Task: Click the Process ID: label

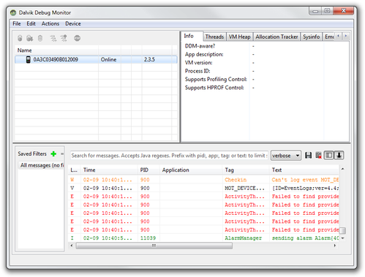Action: [197, 71]
